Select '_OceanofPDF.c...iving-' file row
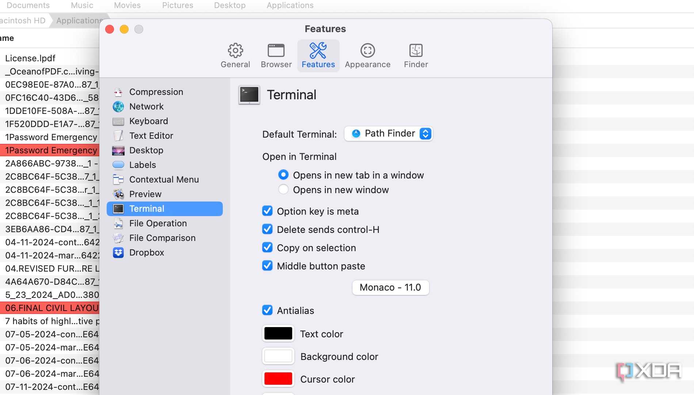This screenshot has width=694, height=395. coord(50,72)
